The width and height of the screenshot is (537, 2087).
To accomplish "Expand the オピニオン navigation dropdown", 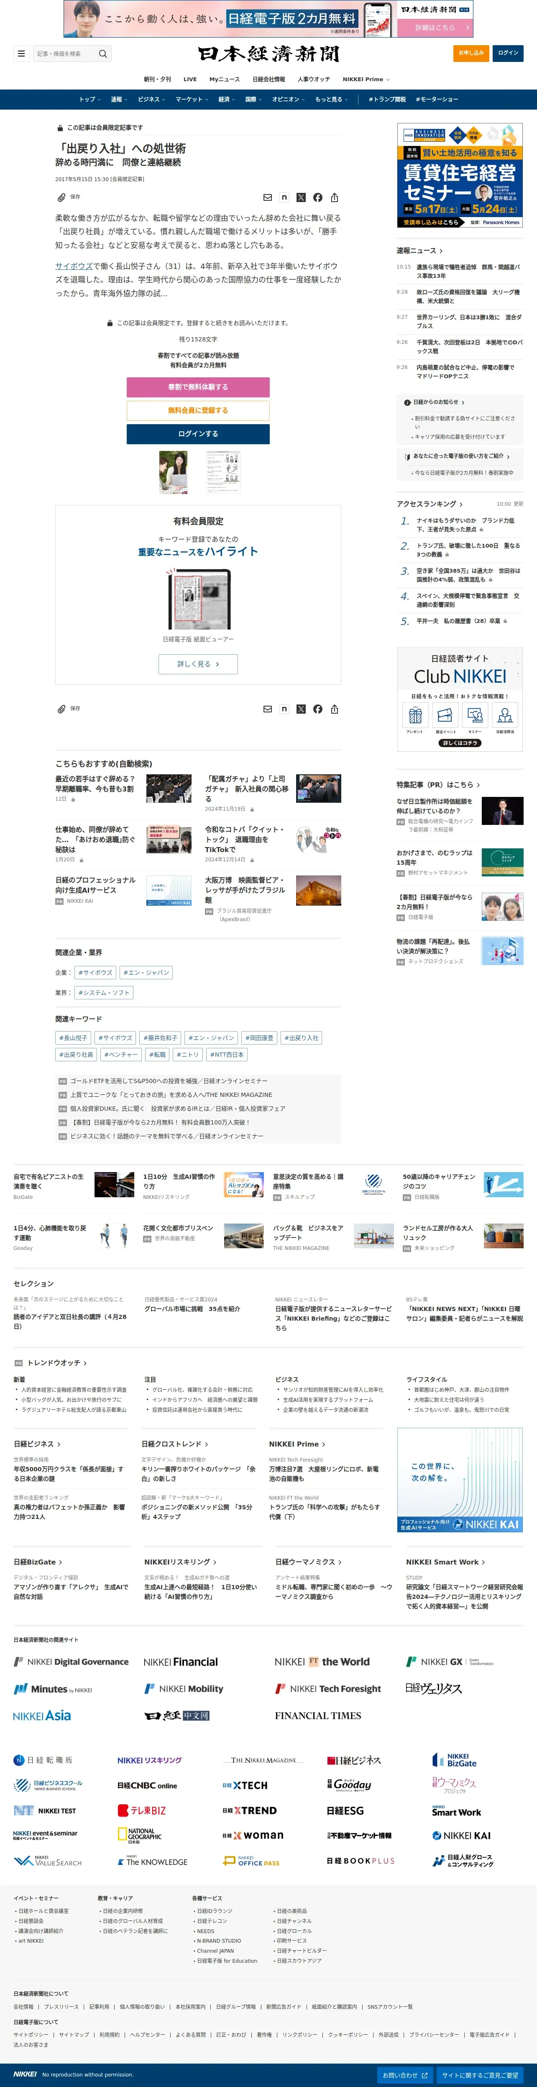I will (288, 100).
